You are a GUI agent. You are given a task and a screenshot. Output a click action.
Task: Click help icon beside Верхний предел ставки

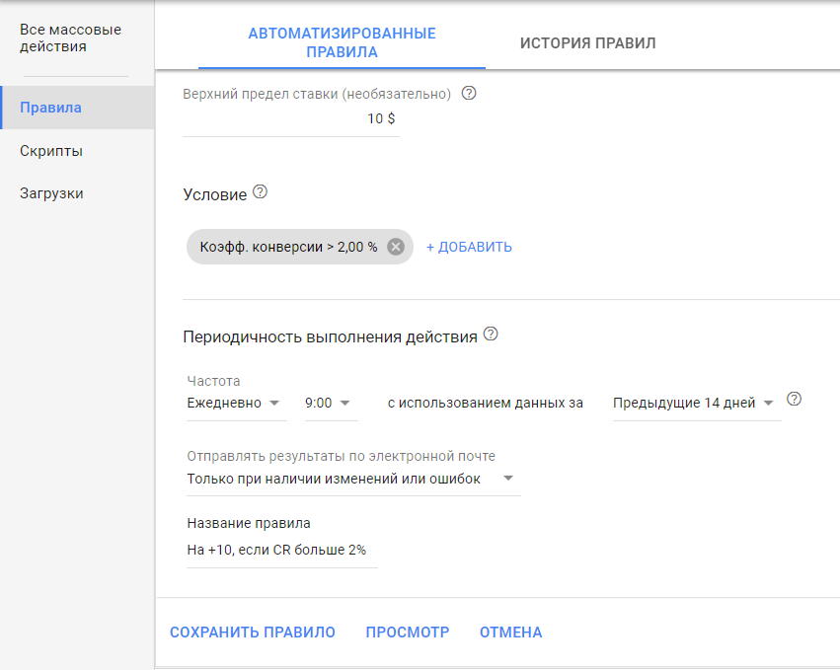pos(469,94)
